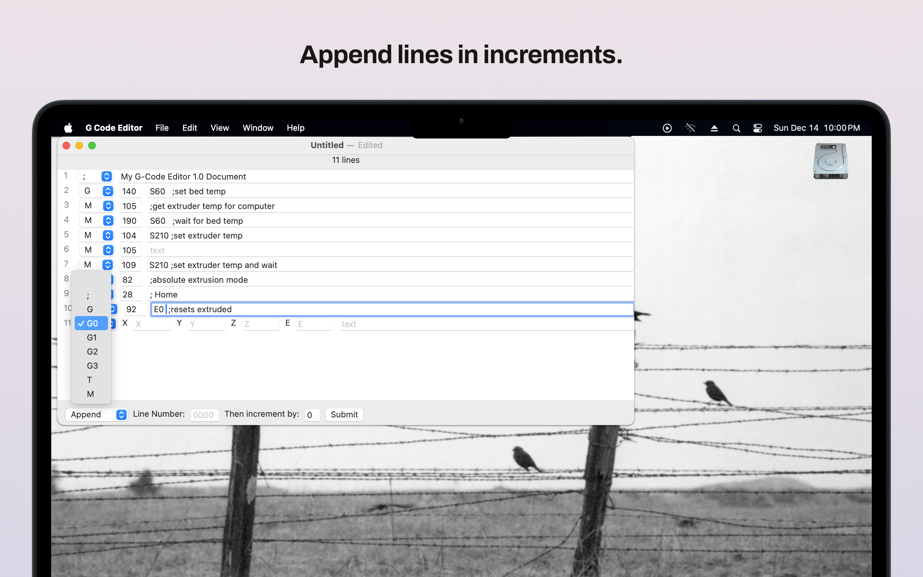
Task: Click 'E0 ;resets extruded' active field
Action: [392, 309]
